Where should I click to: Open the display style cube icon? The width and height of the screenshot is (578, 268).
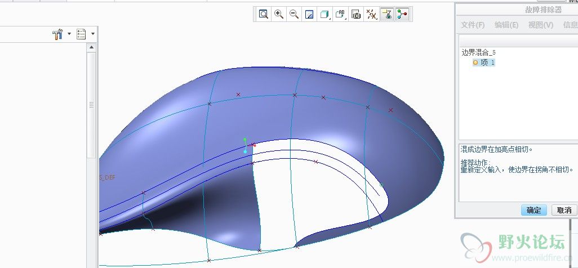[x=324, y=15]
